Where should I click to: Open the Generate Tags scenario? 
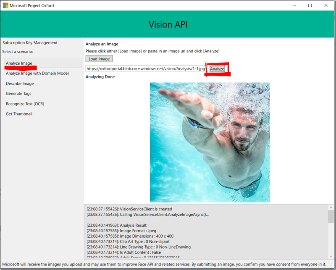(x=18, y=94)
